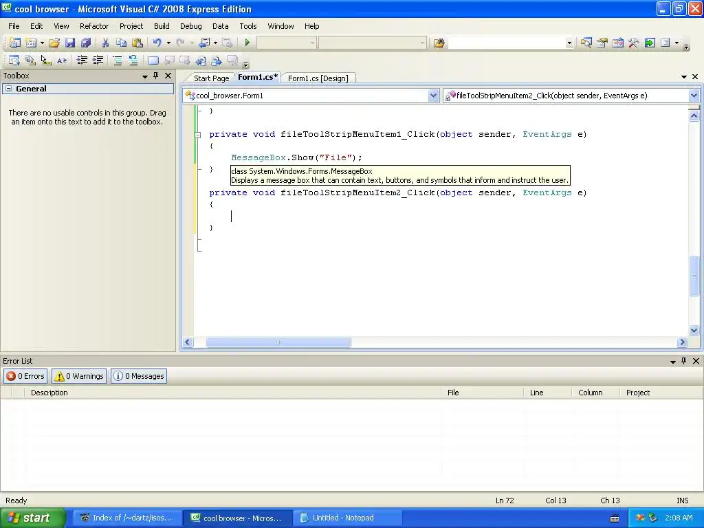Close the Toolbox panel
The image size is (704, 528).
point(168,76)
